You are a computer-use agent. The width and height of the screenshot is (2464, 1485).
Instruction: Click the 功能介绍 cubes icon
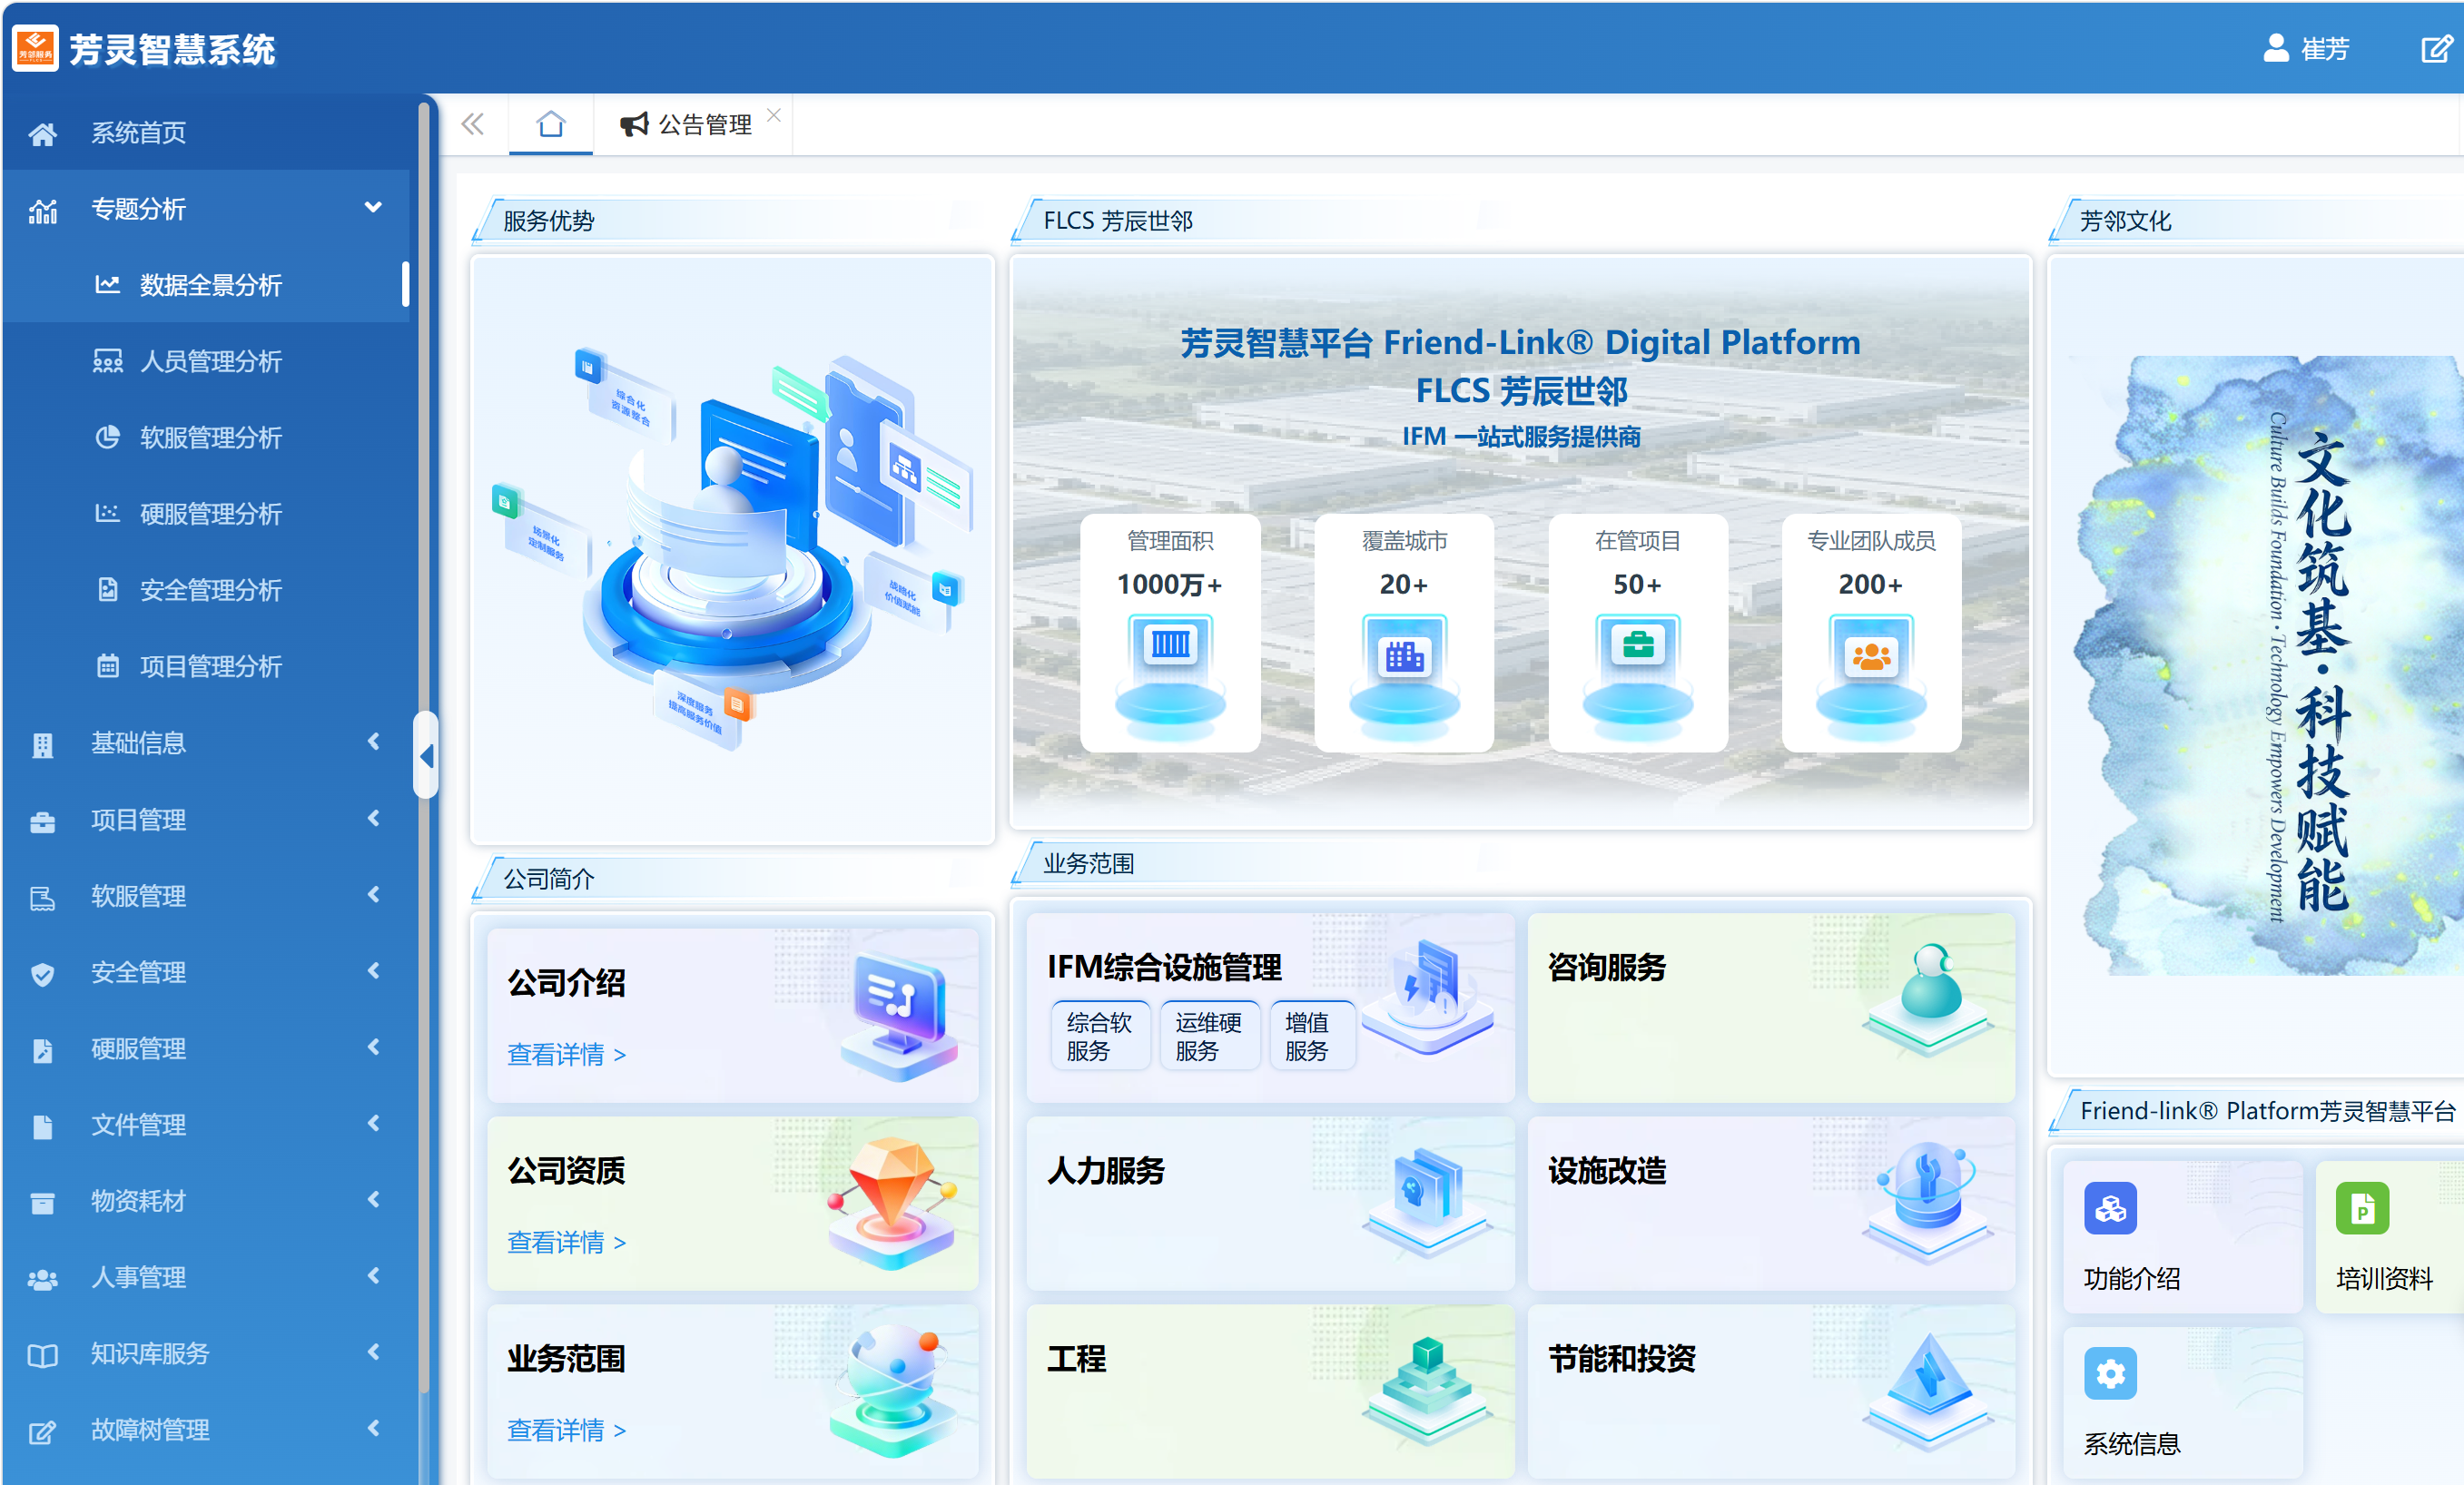(x=2110, y=1208)
